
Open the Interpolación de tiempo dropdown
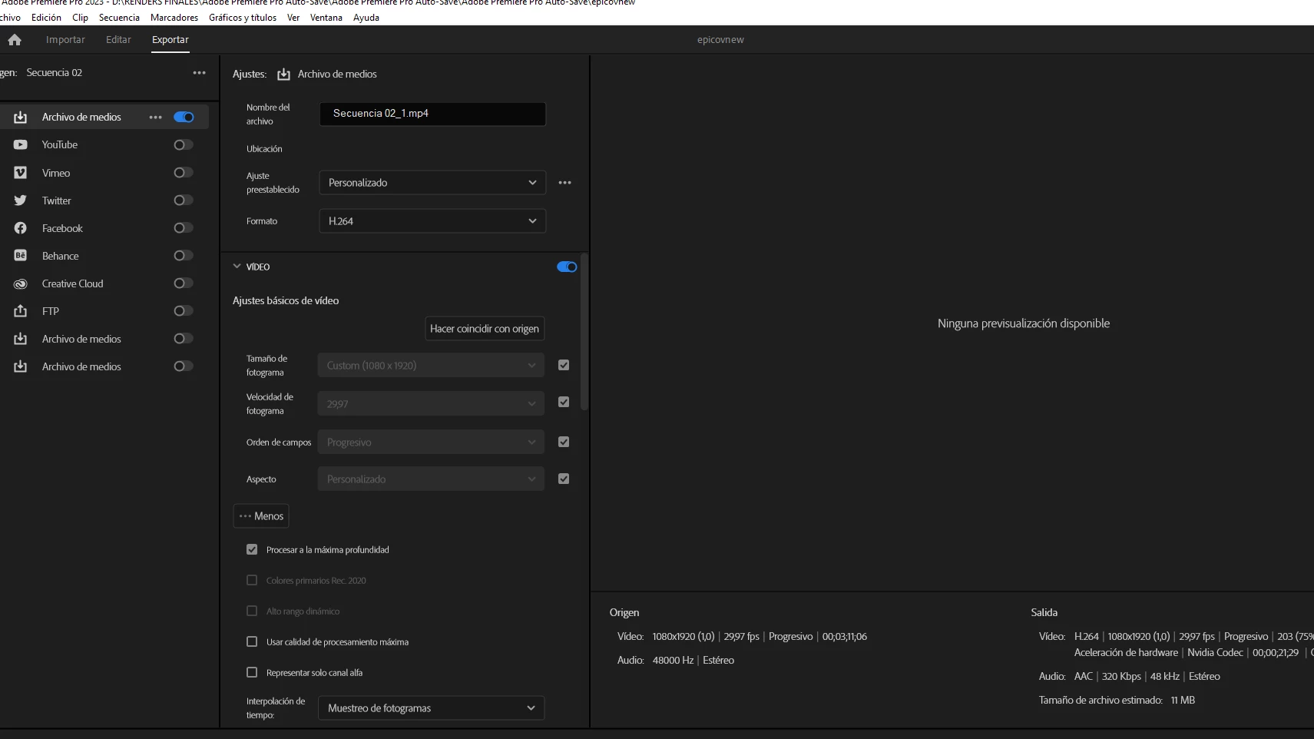[431, 708]
